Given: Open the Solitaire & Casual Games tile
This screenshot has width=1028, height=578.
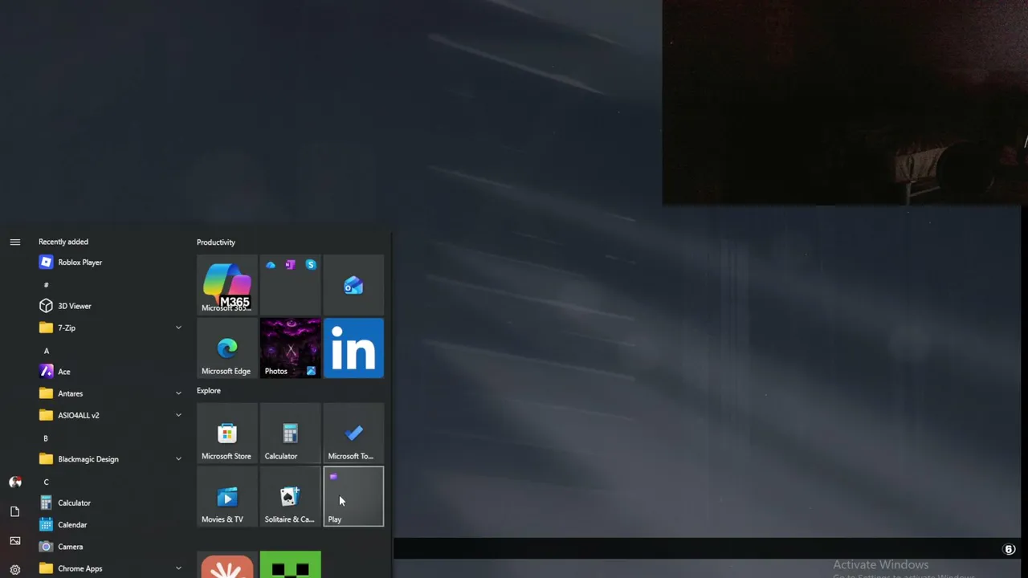Looking at the screenshot, I should point(290,497).
